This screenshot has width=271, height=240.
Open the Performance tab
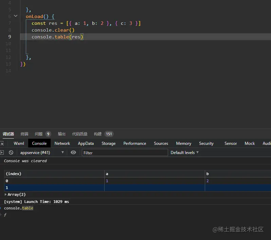coord(134,143)
